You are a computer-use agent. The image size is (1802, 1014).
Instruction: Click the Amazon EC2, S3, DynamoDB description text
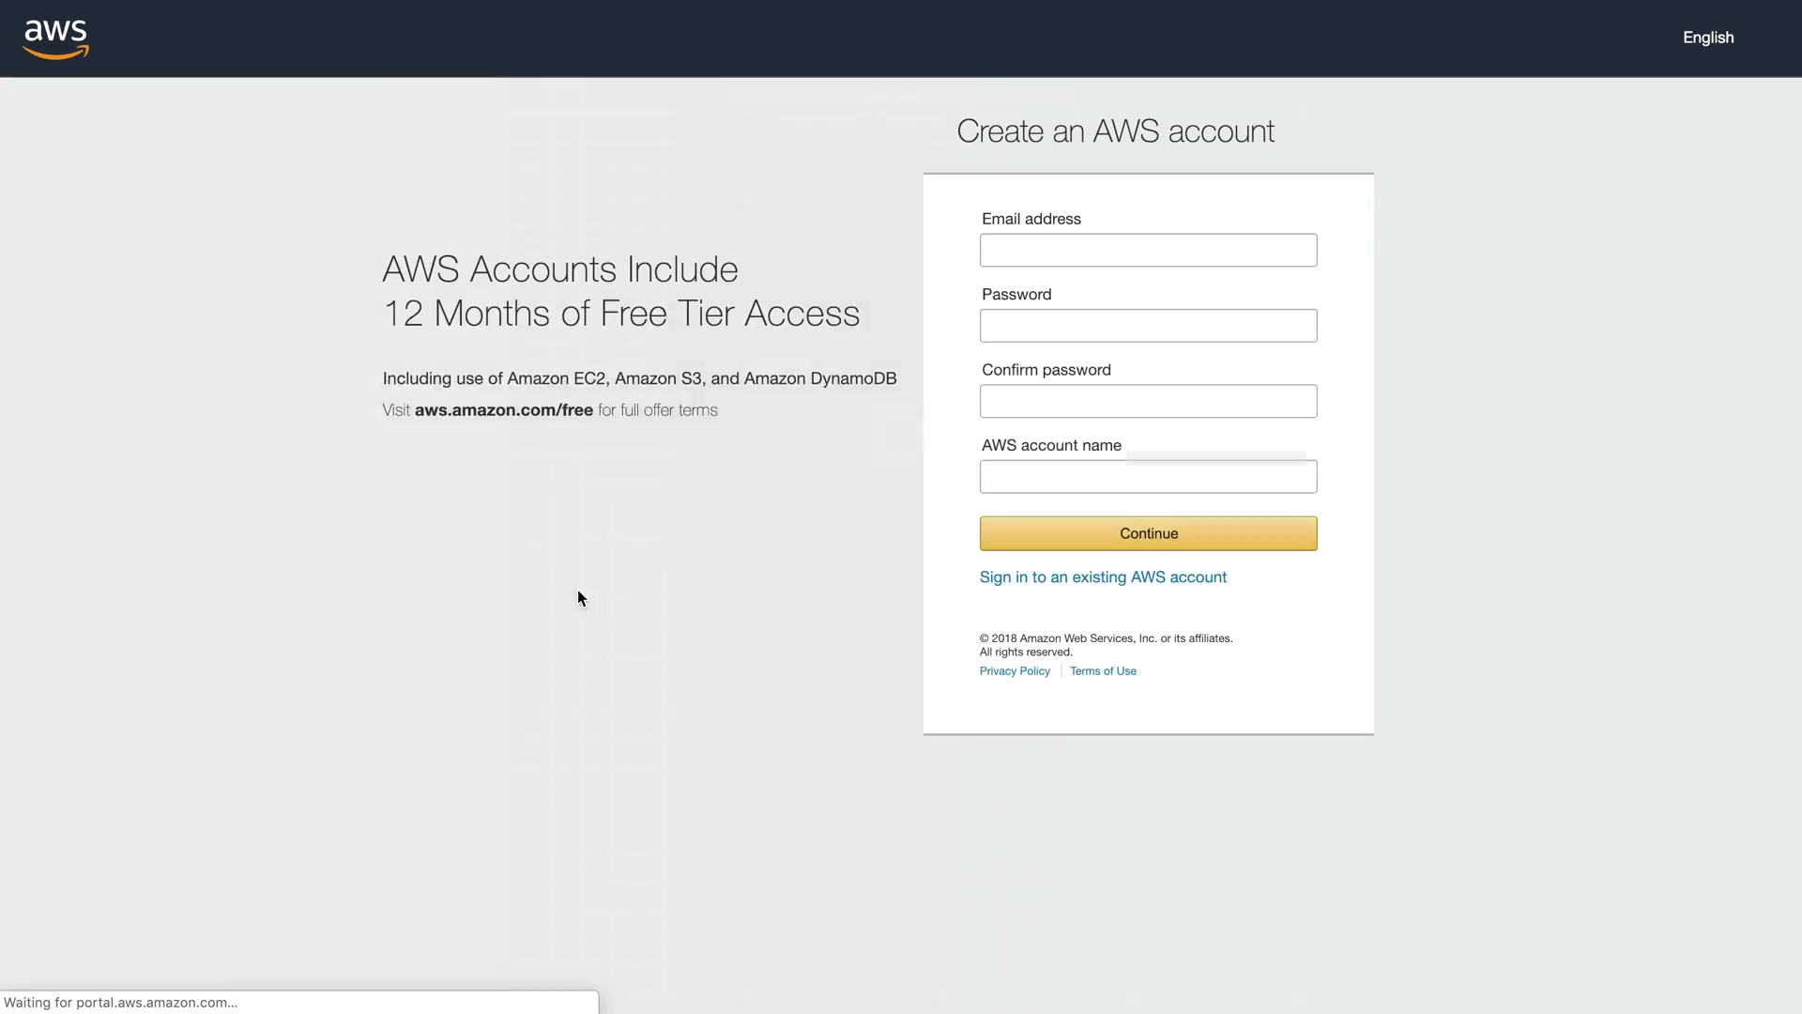tap(639, 378)
